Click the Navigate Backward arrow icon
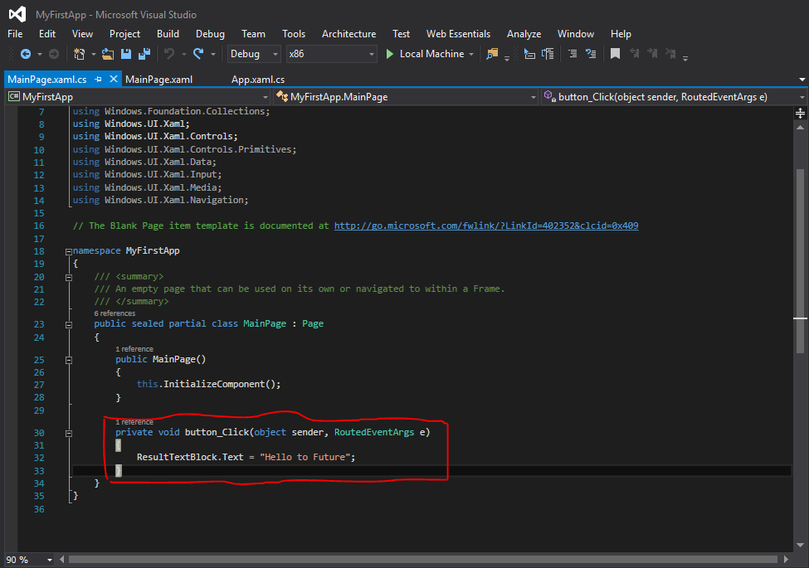 tap(26, 54)
